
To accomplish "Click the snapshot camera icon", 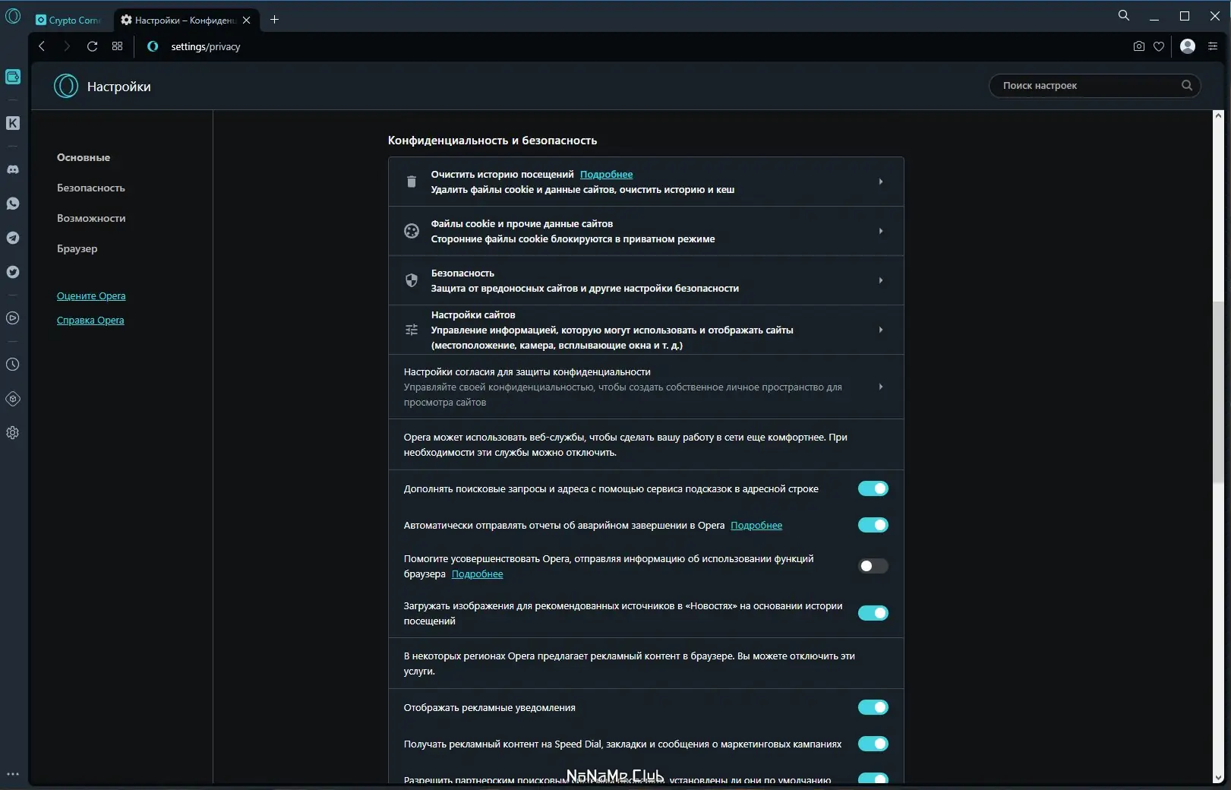I will 1138,46.
